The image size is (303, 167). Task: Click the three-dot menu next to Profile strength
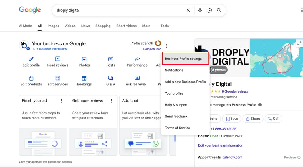coord(167,46)
